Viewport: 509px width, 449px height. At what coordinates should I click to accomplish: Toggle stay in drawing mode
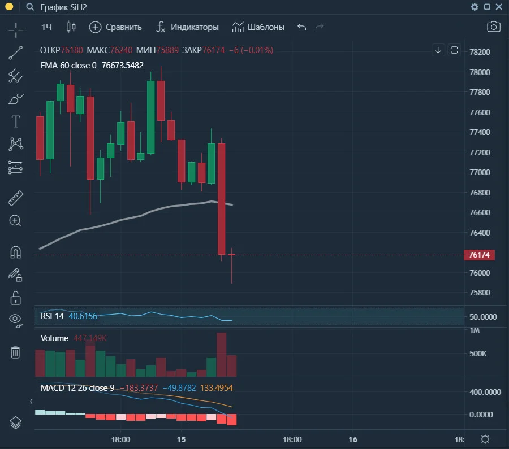click(x=15, y=275)
